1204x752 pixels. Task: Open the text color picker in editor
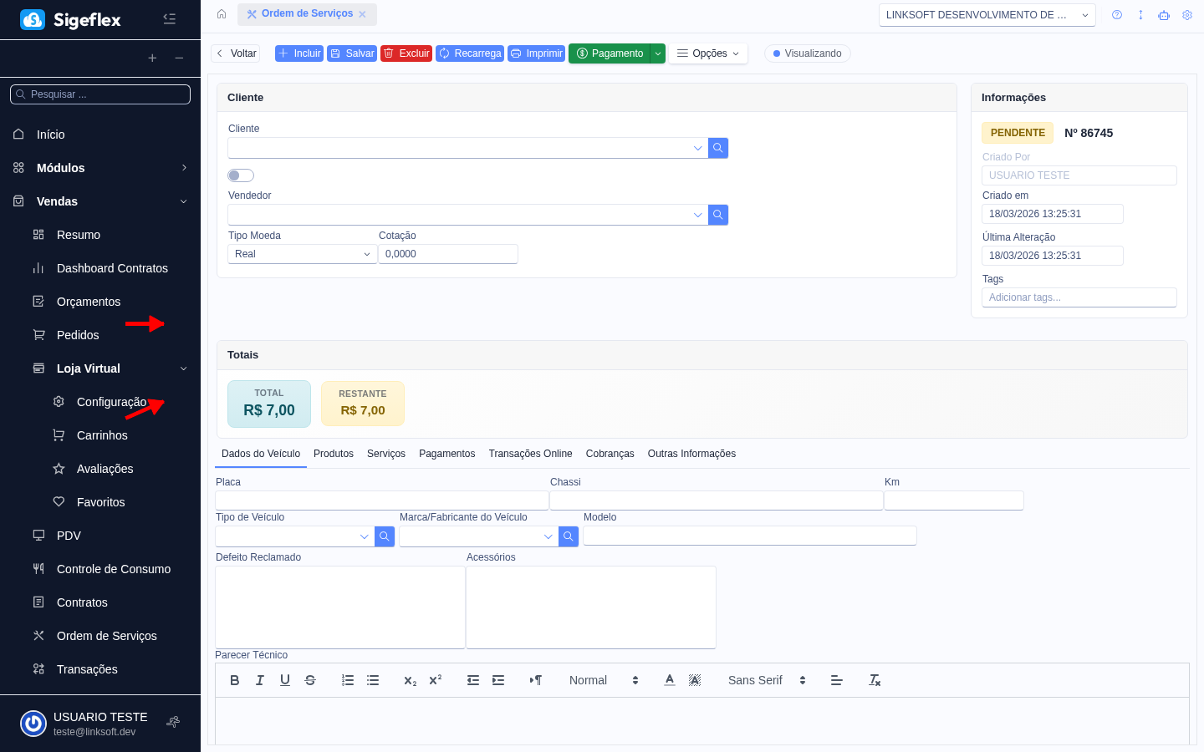pos(670,680)
